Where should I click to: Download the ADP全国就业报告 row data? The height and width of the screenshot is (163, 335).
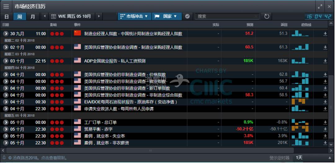[x=325, y=61]
